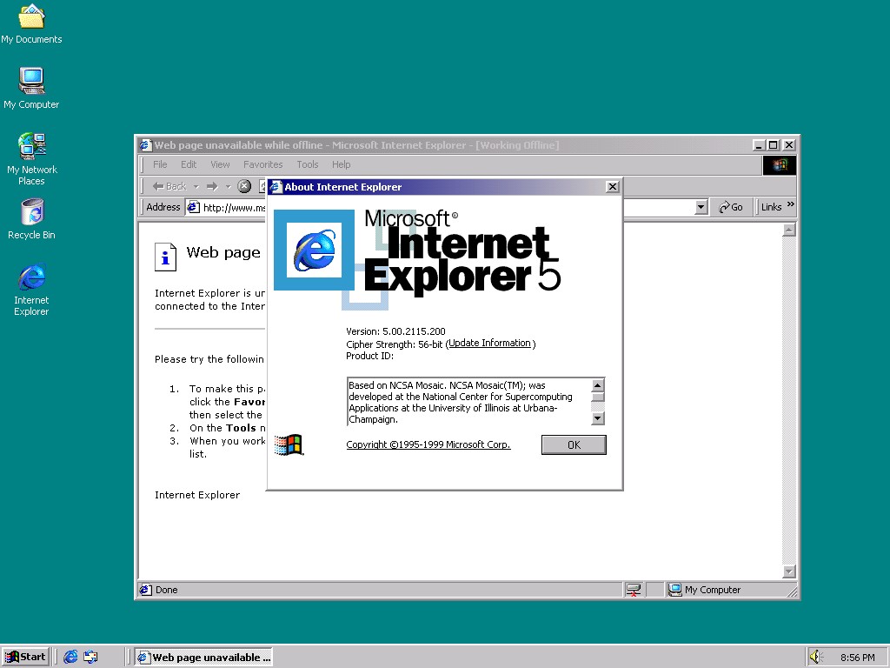Open My Computer desktop icon

point(31,88)
